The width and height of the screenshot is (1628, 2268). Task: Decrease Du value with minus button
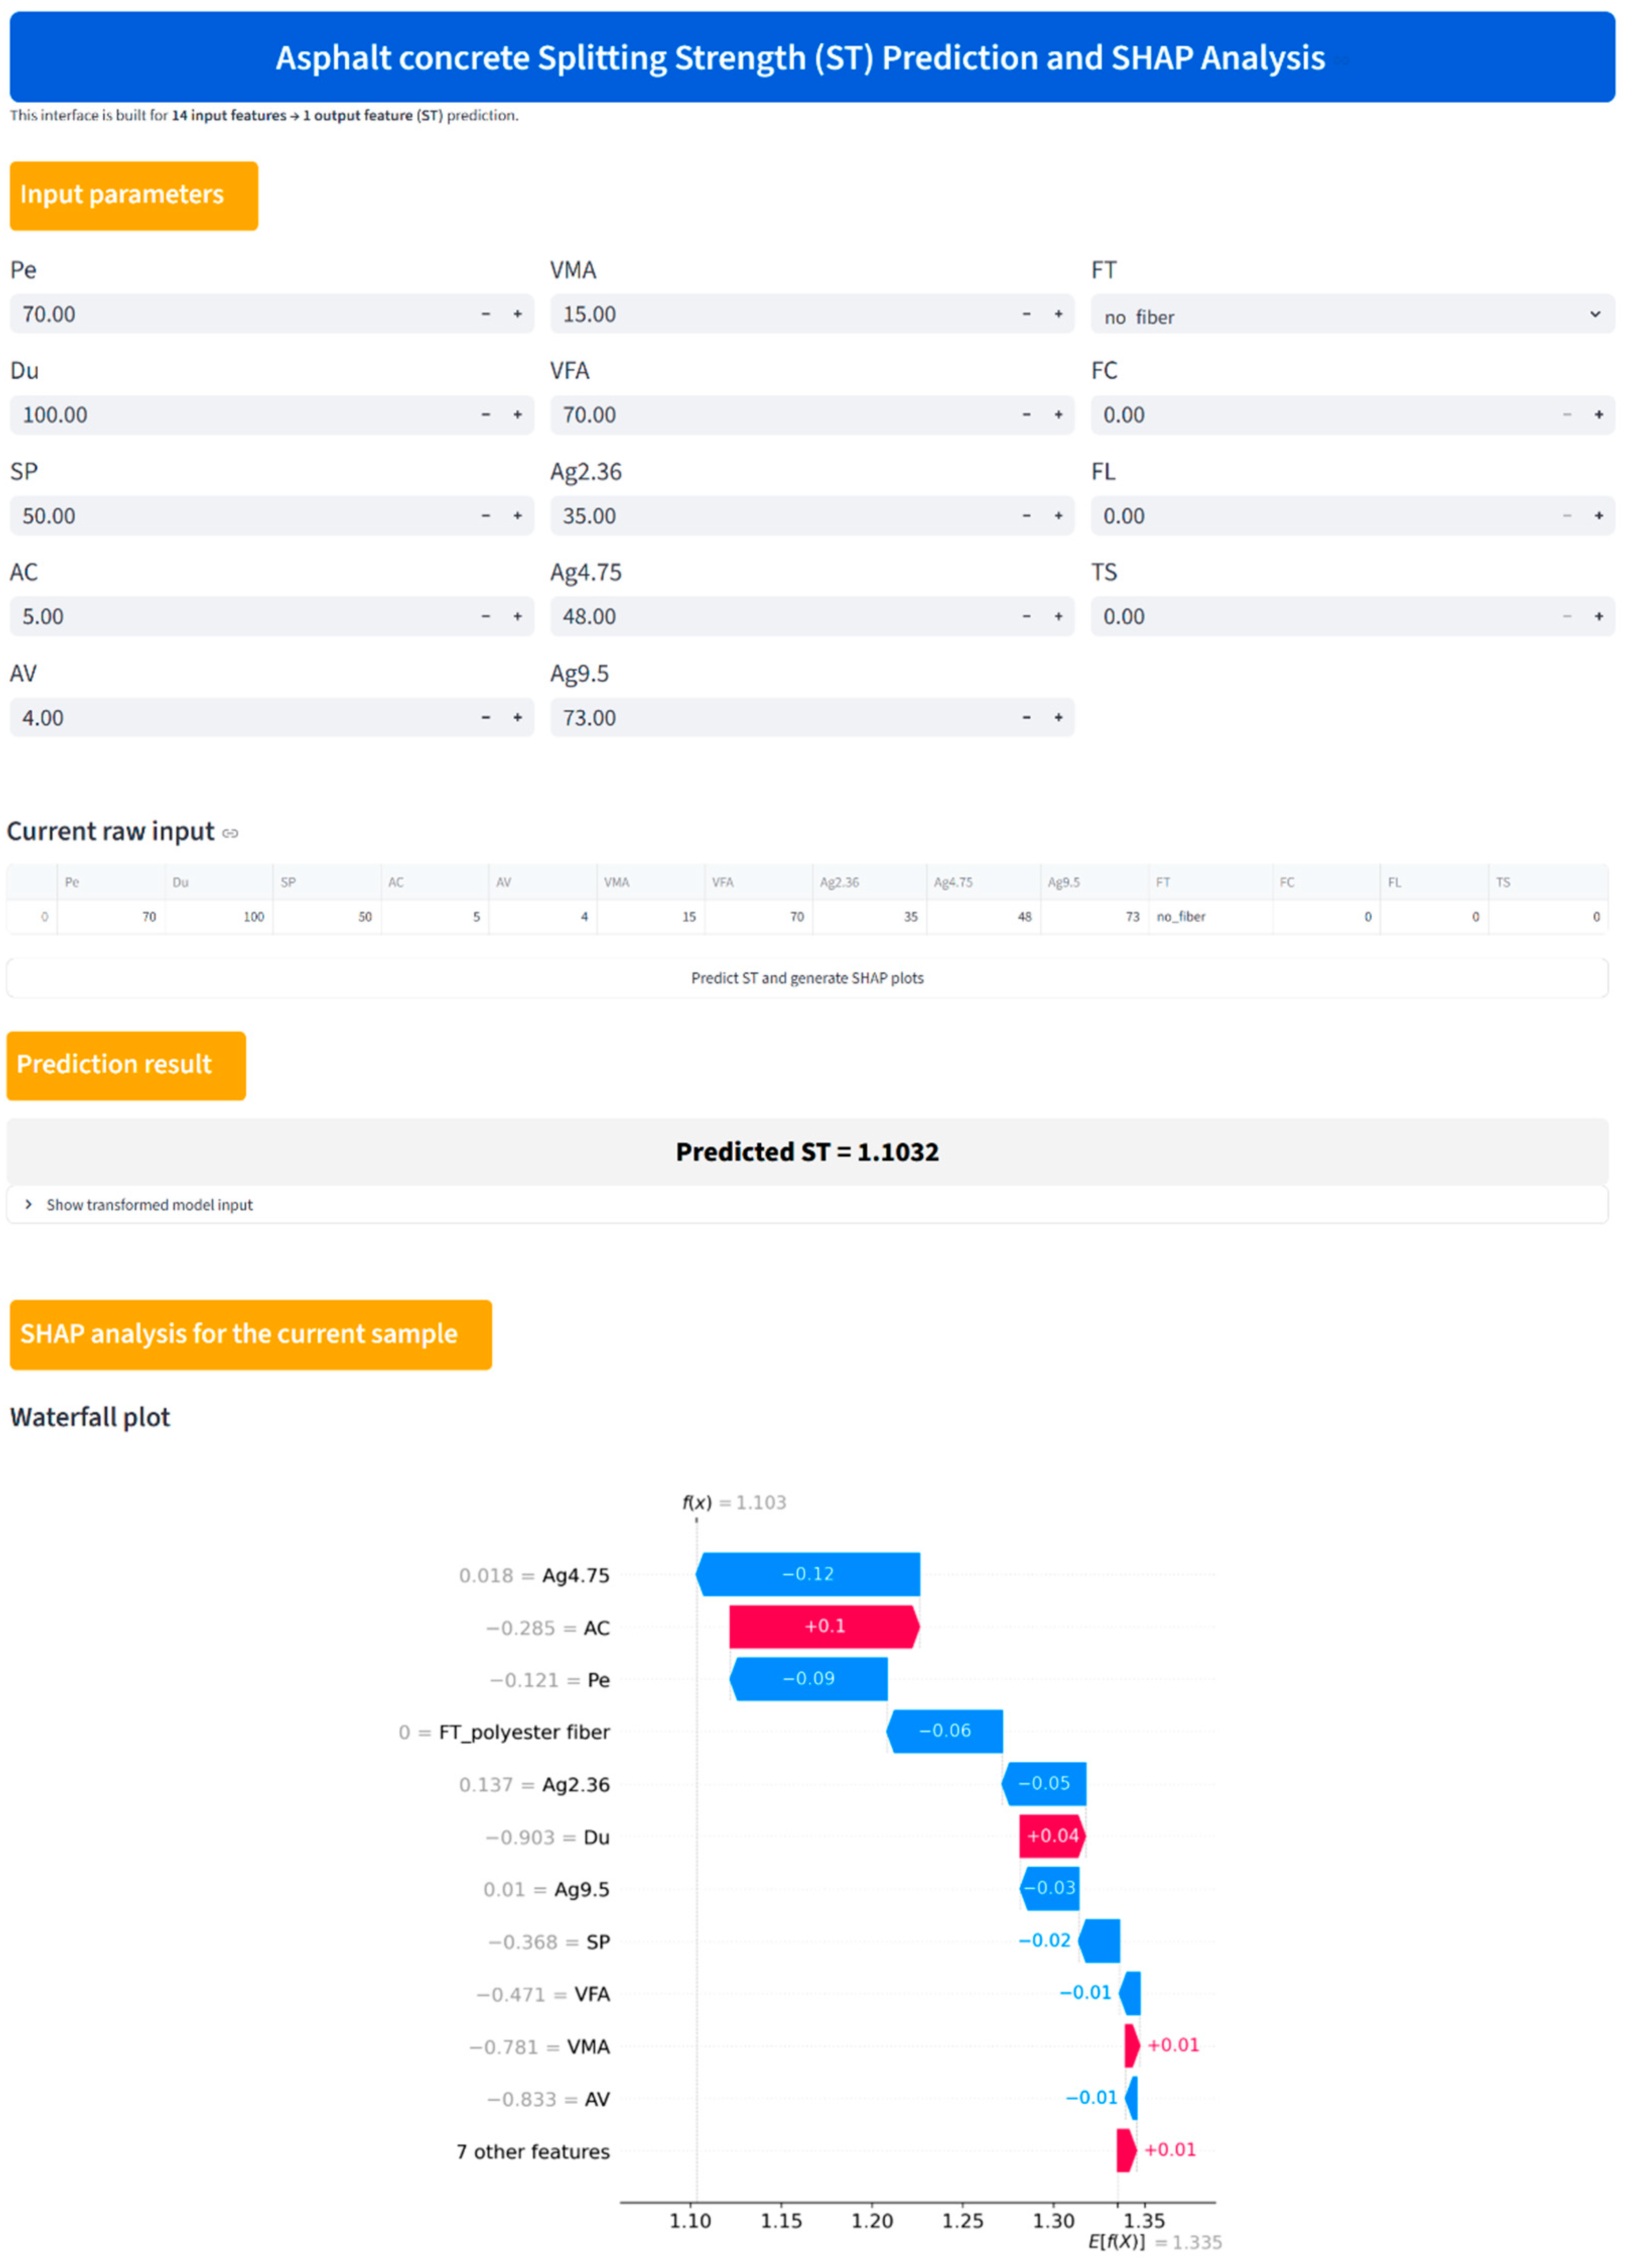(486, 415)
